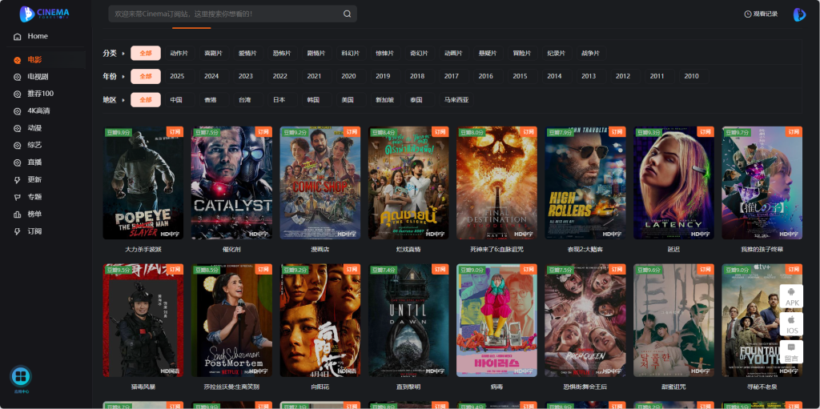Screen dimensions: 820x409
Task: Click the 病毒 movie title
Action: pyautogui.click(x=496, y=387)
